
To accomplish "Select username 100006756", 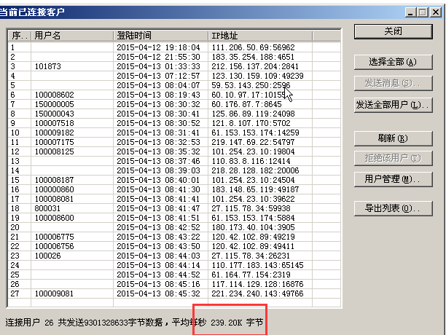I will [55, 246].
